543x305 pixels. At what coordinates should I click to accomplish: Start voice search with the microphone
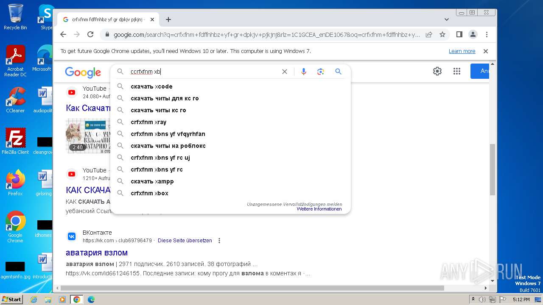(304, 72)
